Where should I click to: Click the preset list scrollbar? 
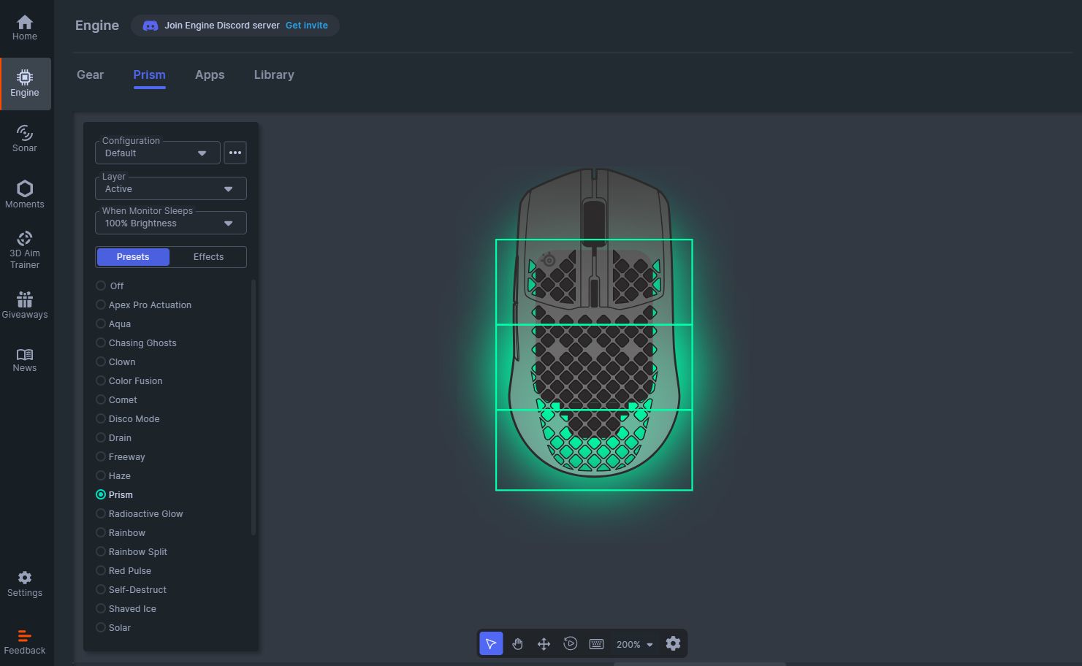(x=254, y=407)
